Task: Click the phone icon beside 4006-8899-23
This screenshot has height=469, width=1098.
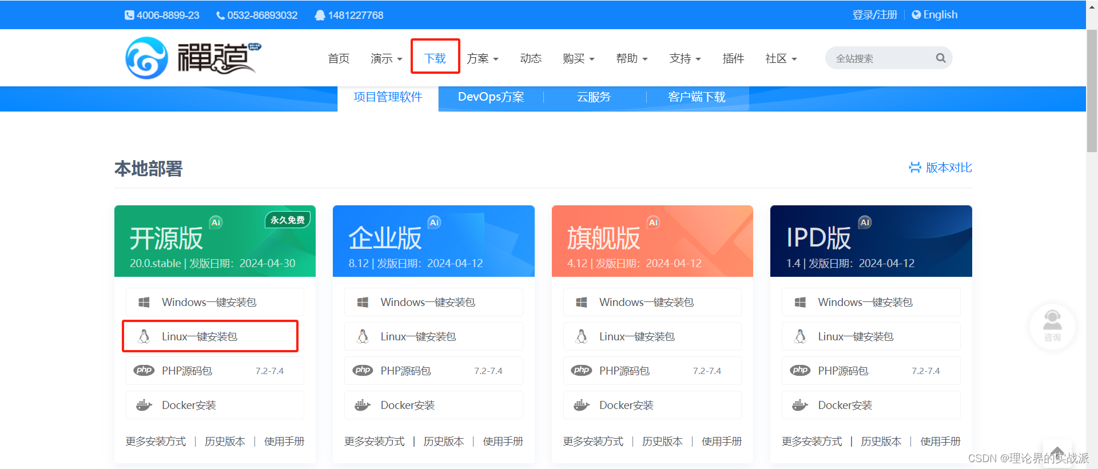Action: pos(129,15)
